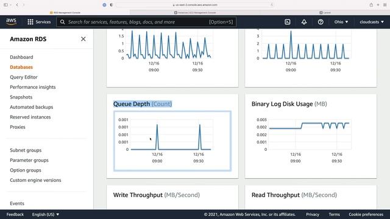Open the English (US) language selector
The height and width of the screenshot is (219, 390).
click(x=46, y=214)
